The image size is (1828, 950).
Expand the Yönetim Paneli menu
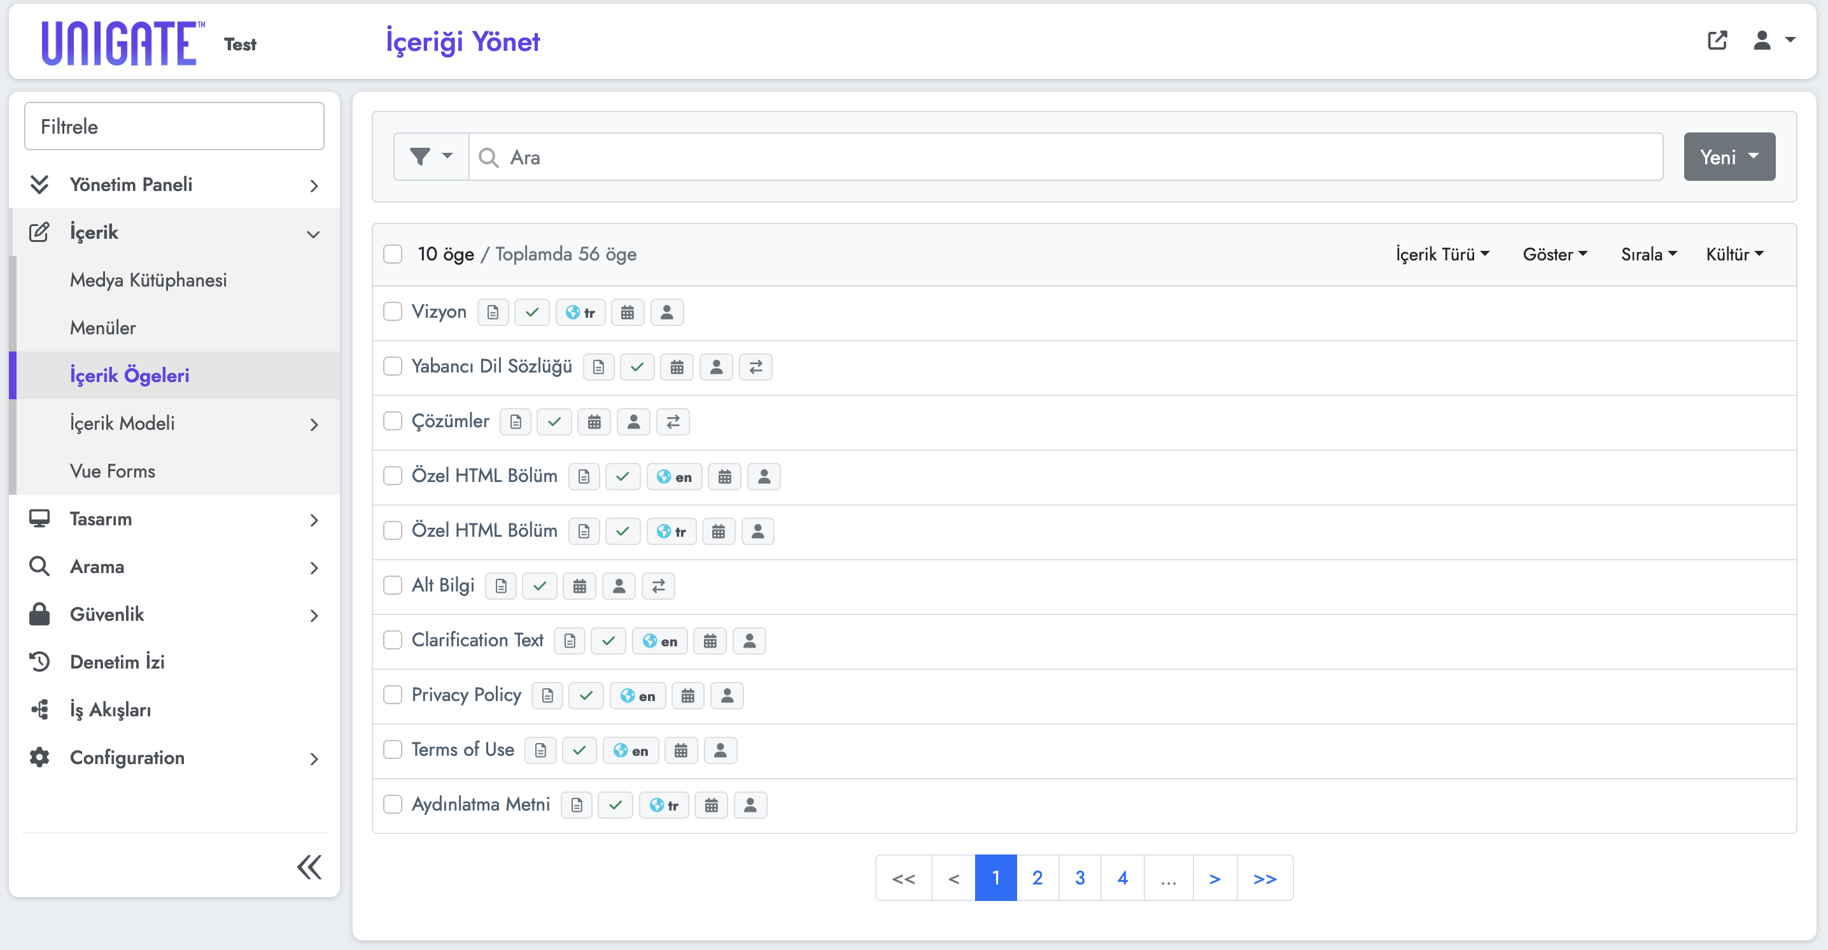[x=174, y=185]
